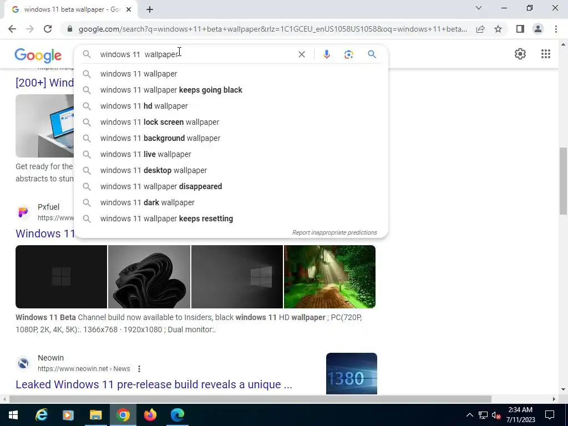Choose suggestion "windows 11 wallpaper"
Screen dimensions: 568x426
tap(231, 74)
